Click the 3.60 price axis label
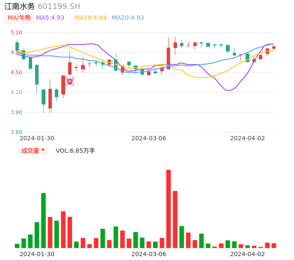This screenshot has width=294, height=260. [x=16, y=132]
